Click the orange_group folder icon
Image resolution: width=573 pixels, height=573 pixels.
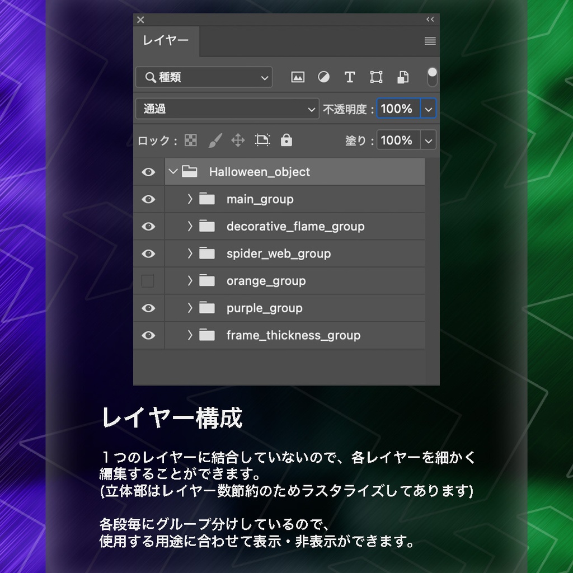click(207, 280)
